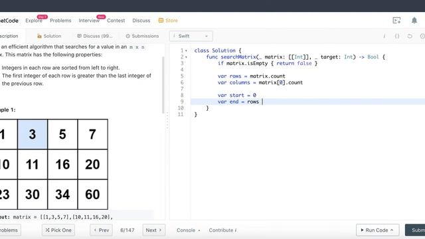Switch to the Solution tab
Viewport: 425px width, 239px height.
[49, 36]
